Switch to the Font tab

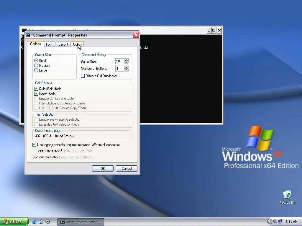[49, 44]
